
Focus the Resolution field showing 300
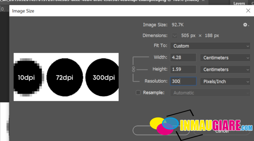click(183, 81)
